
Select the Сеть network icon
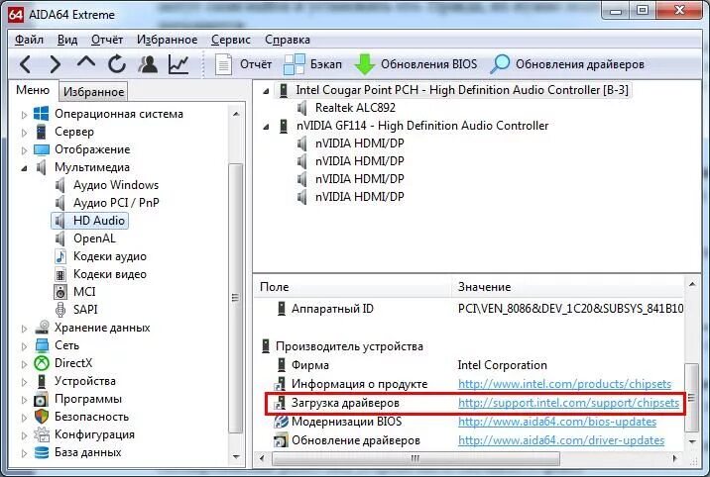42,345
